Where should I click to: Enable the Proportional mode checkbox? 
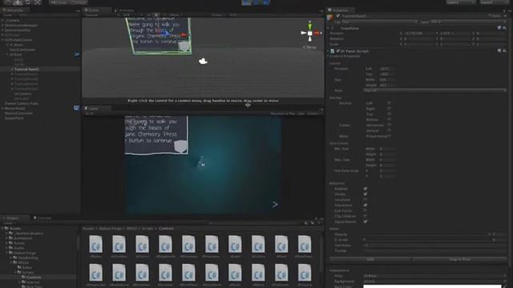coord(389,136)
